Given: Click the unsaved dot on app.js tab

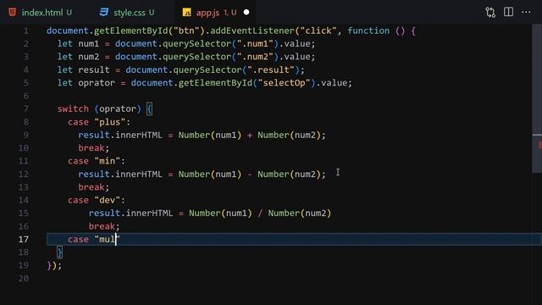Looking at the screenshot, I should [x=246, y=13].
